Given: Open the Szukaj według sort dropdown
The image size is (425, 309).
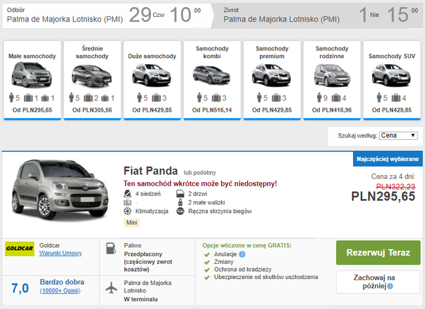Looking at the screenshot, I should pos(398,135).
